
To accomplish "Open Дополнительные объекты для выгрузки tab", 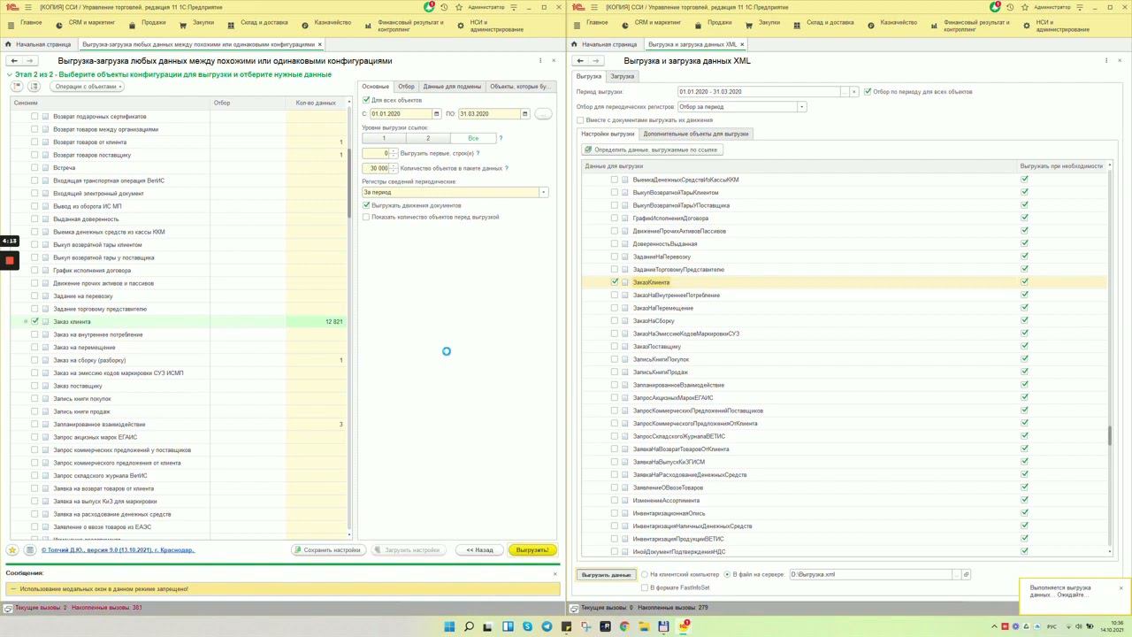I will (696, 134).
